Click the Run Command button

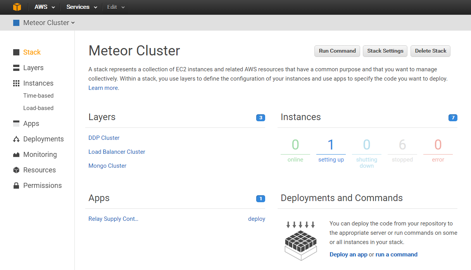click(337, 51)
